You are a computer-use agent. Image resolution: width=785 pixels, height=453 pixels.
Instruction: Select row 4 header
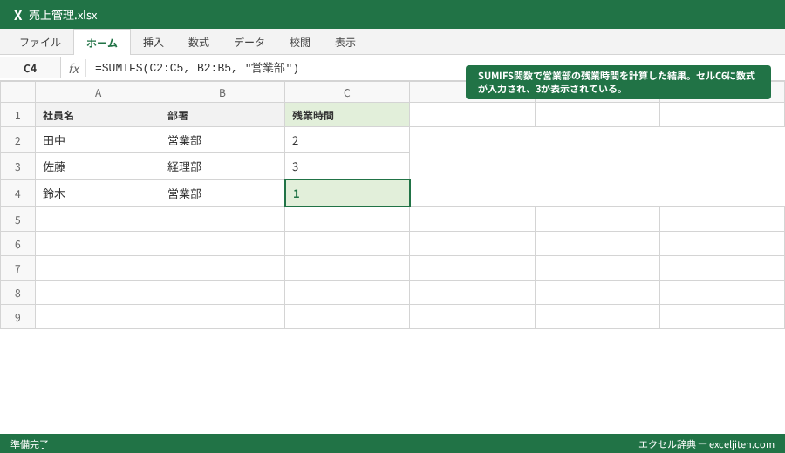[17, 193]
